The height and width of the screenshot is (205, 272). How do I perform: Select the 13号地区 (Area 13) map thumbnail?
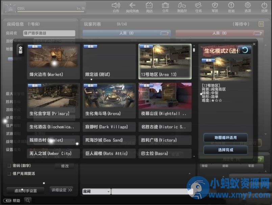[165, 62]
